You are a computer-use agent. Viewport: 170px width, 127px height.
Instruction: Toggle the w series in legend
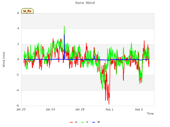(x=96, y=122)
